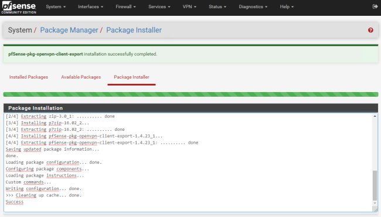Click the 'Loading package instructions...' log line
This screenshot has width=381, height=217.
point(45,175)
